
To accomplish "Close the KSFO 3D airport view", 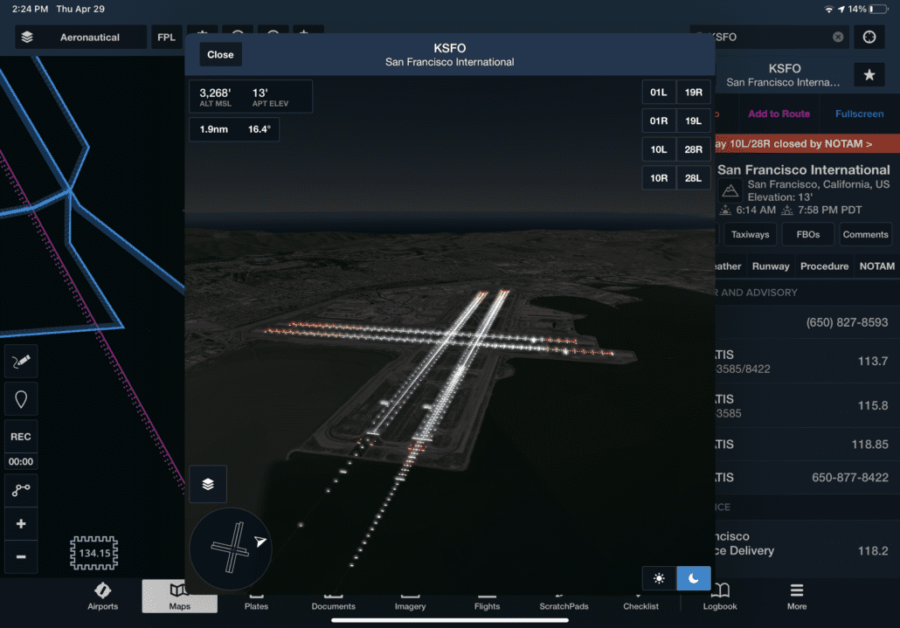I will tap(220, 54).
